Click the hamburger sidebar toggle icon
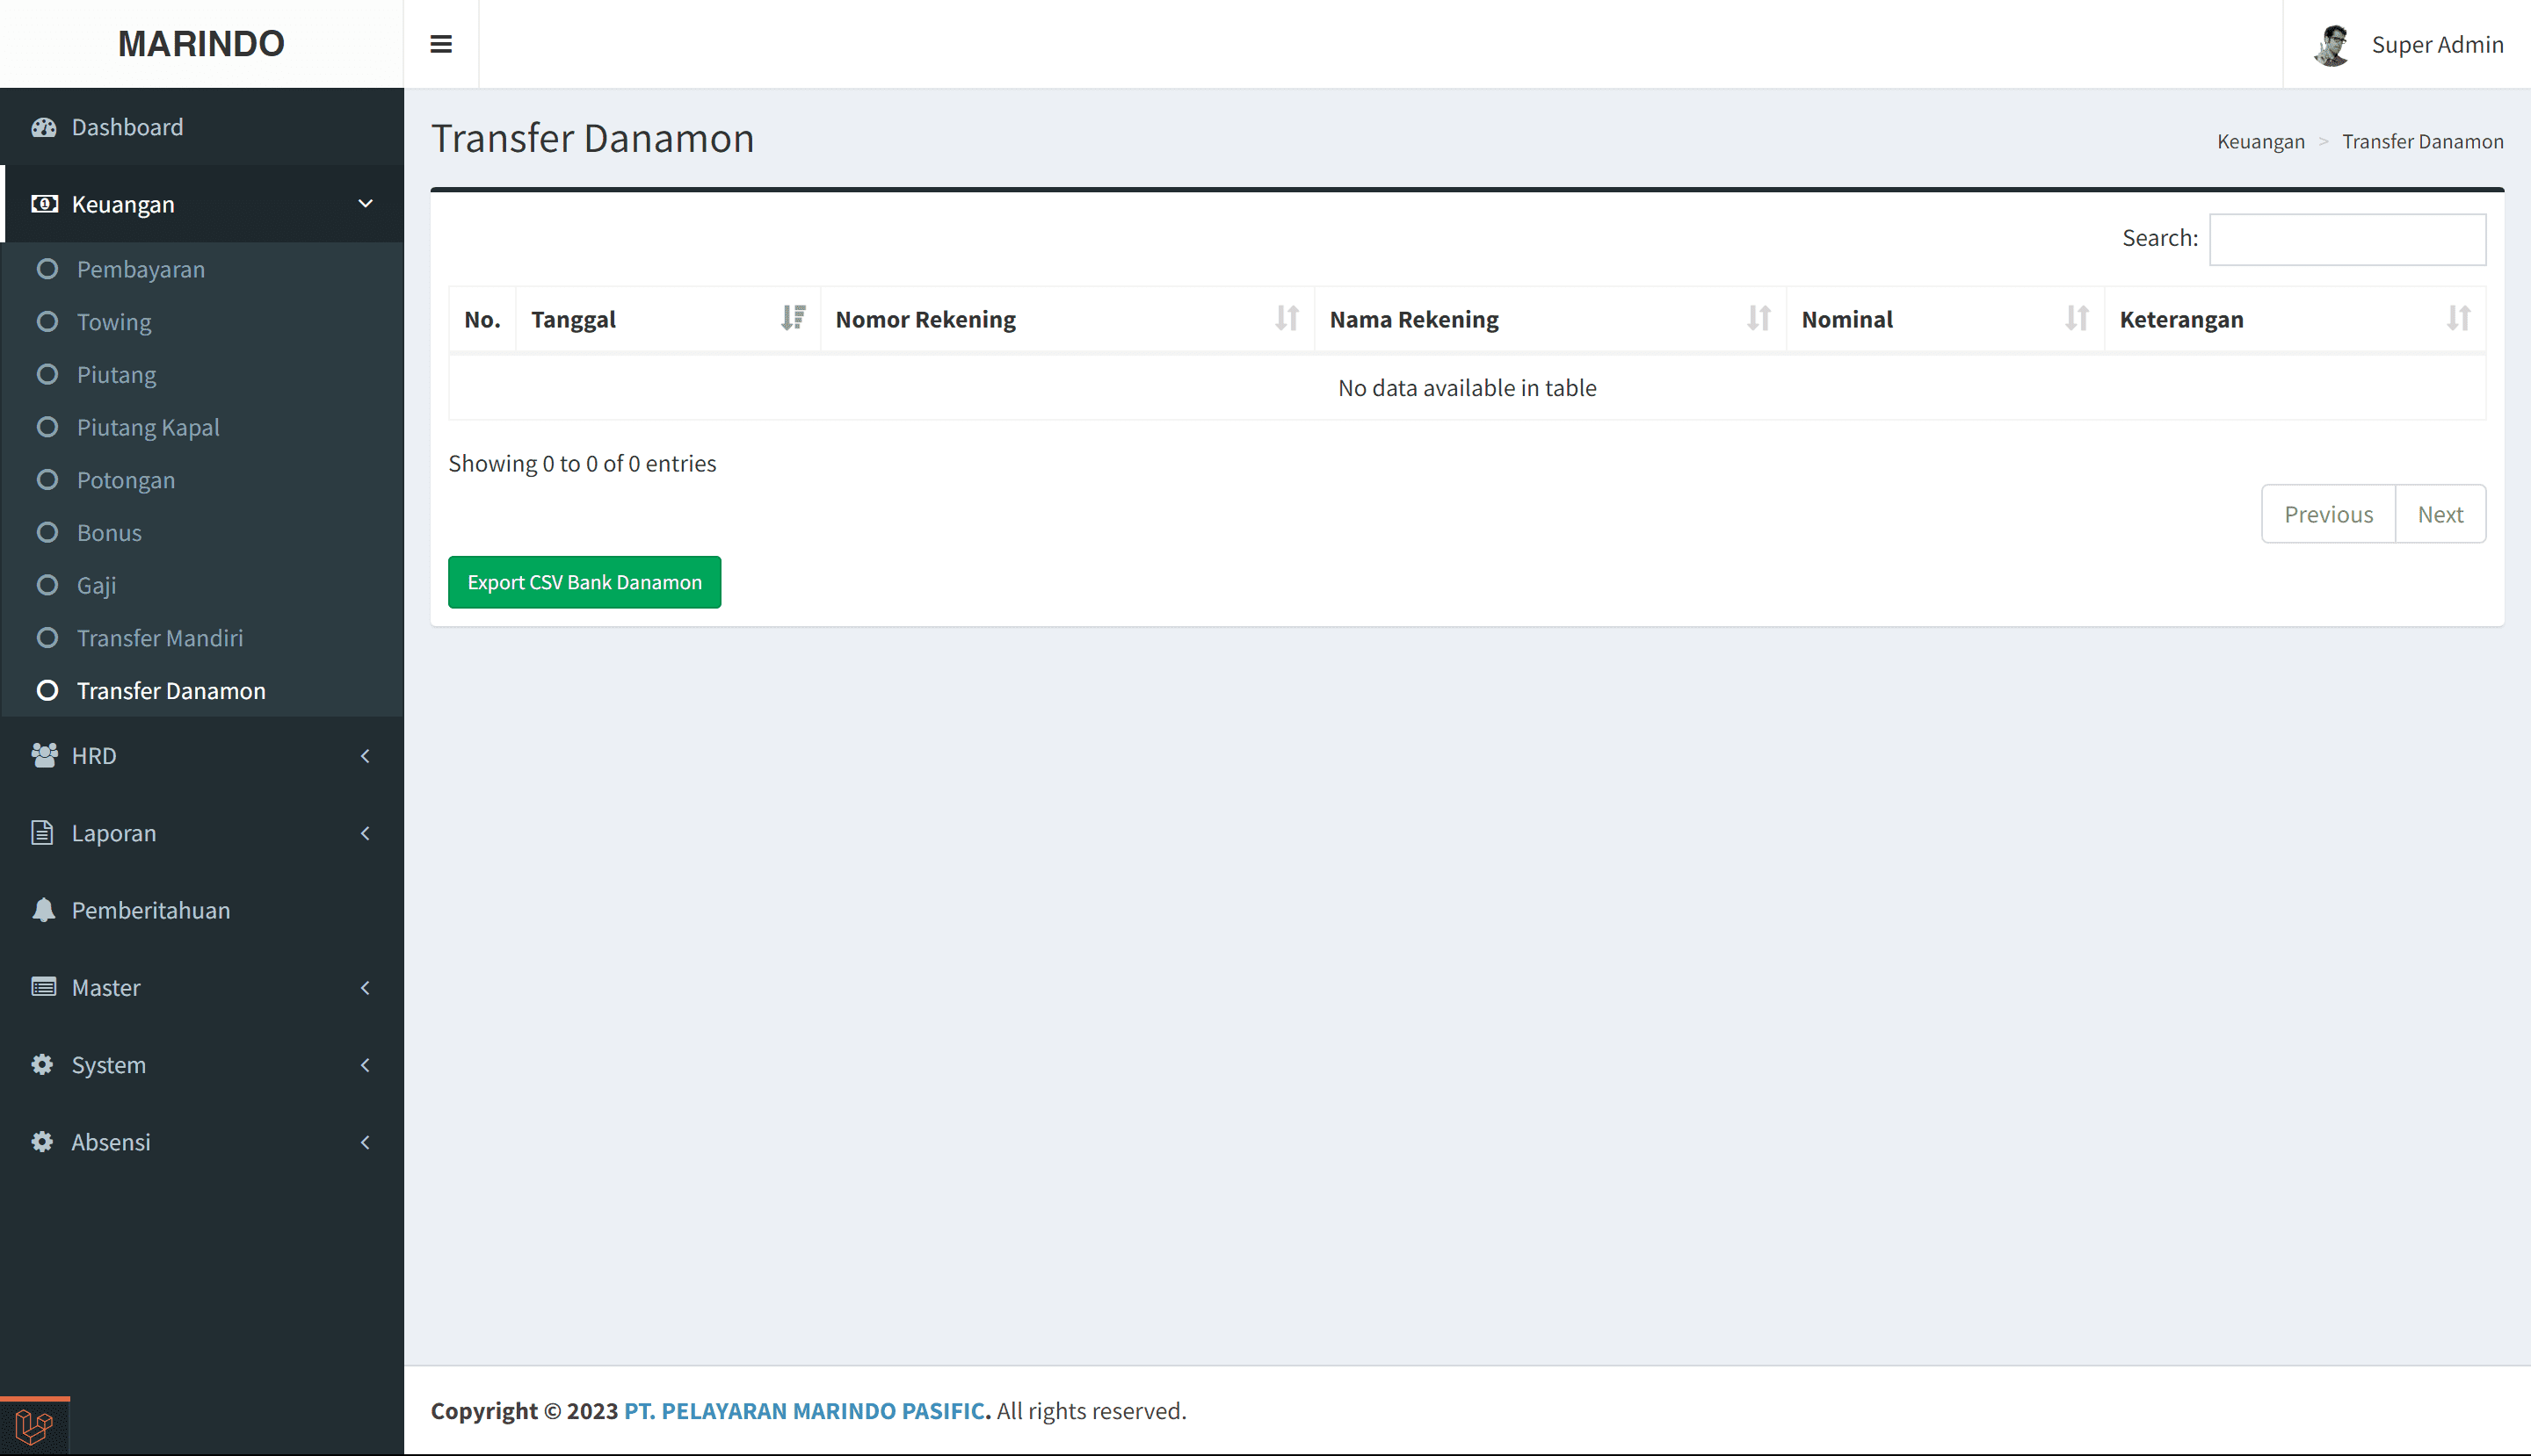The width and height of the screenshot is (2531, 1456). coord(440,44)
